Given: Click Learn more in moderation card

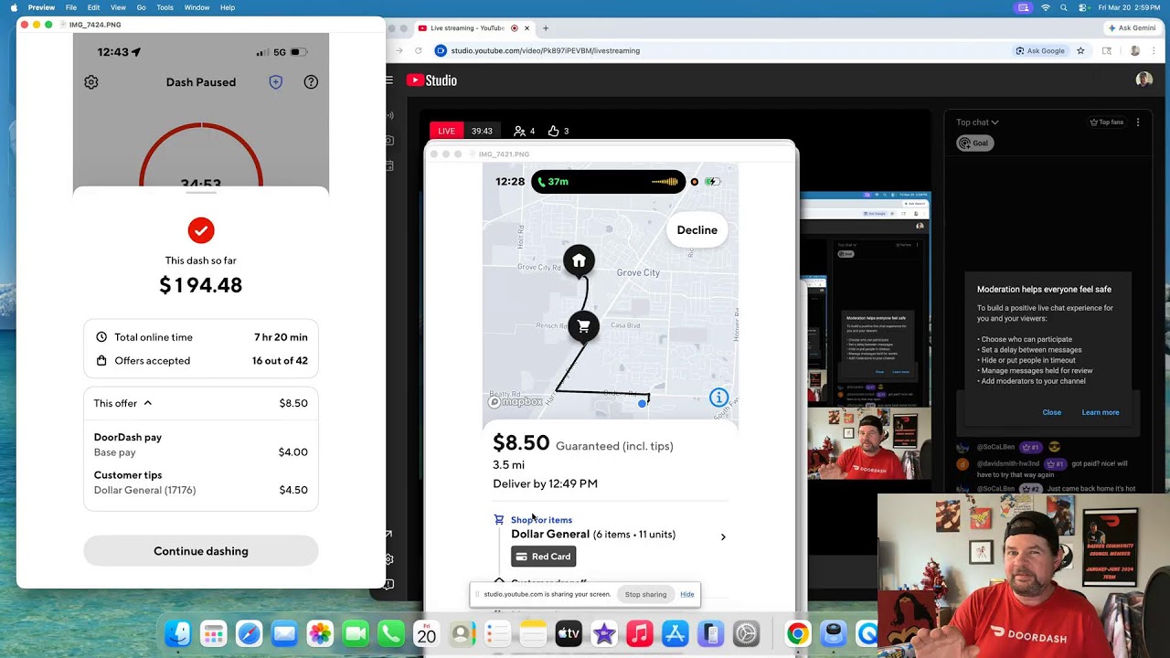Looking at the screenshot, I should (1101, 412).
